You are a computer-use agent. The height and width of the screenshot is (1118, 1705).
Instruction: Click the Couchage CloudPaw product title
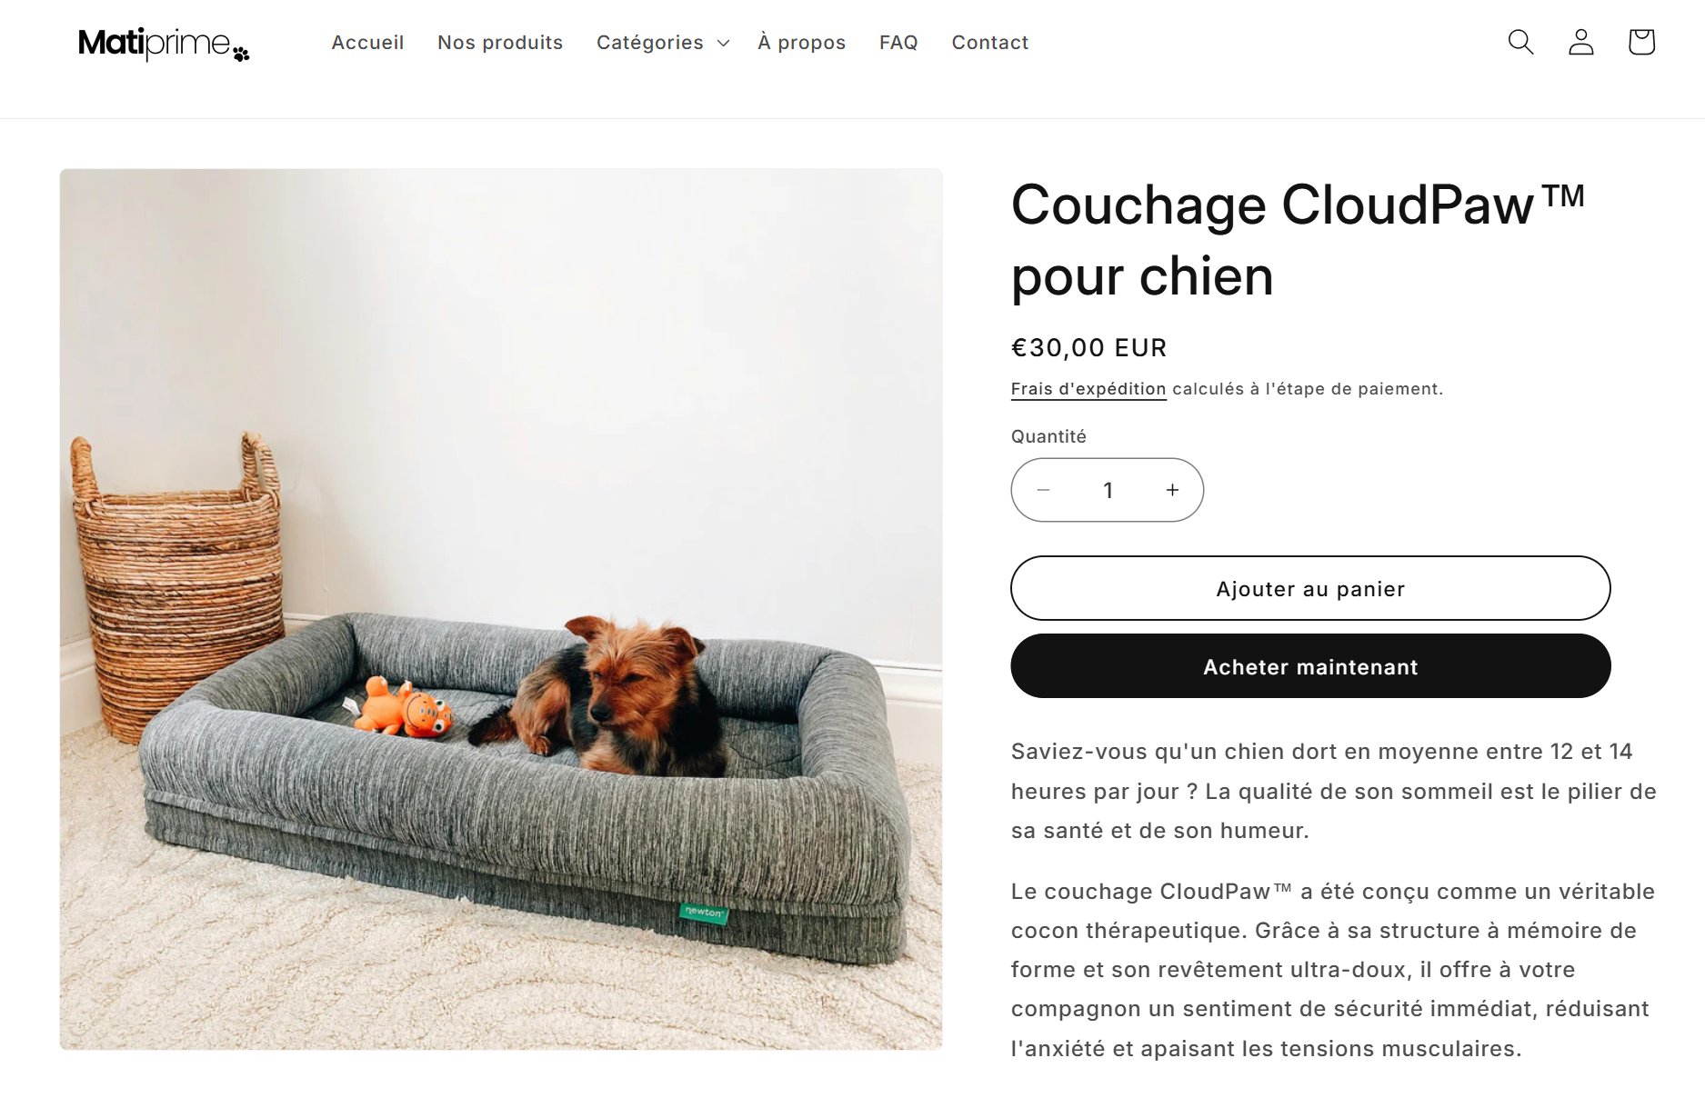pyautogui.click(x=1299, y=240)
